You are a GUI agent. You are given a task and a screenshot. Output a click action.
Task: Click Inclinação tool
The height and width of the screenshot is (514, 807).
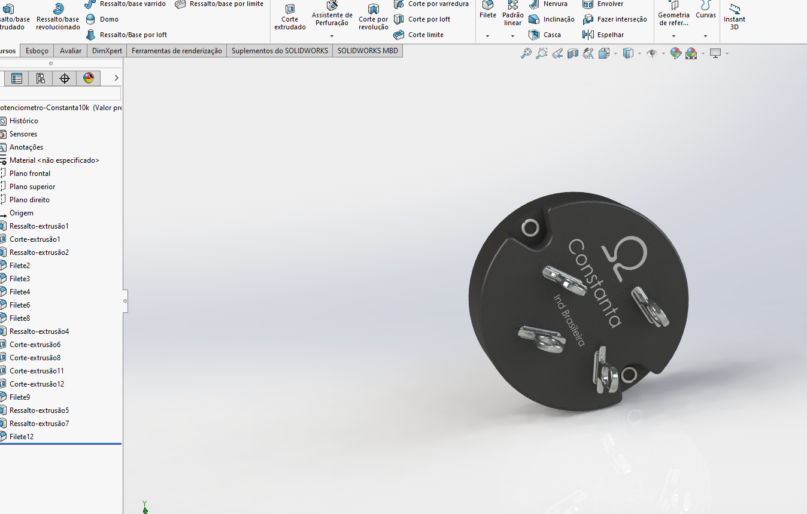pyautogui.click(x=552, y=19)
